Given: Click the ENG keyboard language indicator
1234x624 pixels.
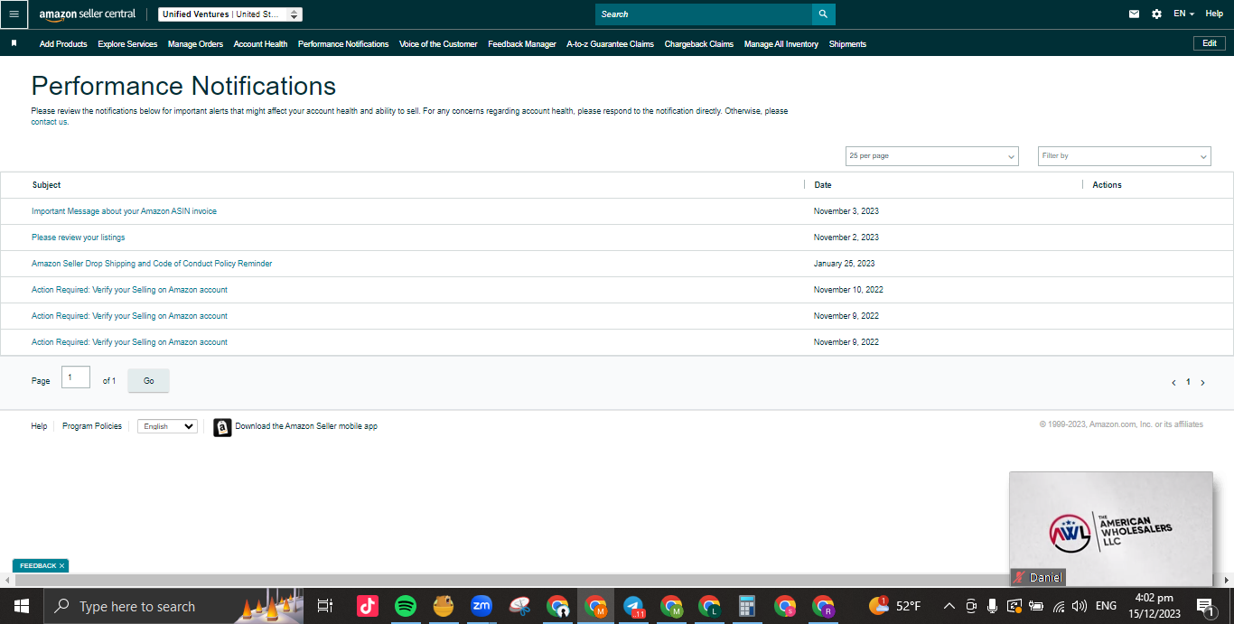Looking at the screenshot, I should 1106,606.
